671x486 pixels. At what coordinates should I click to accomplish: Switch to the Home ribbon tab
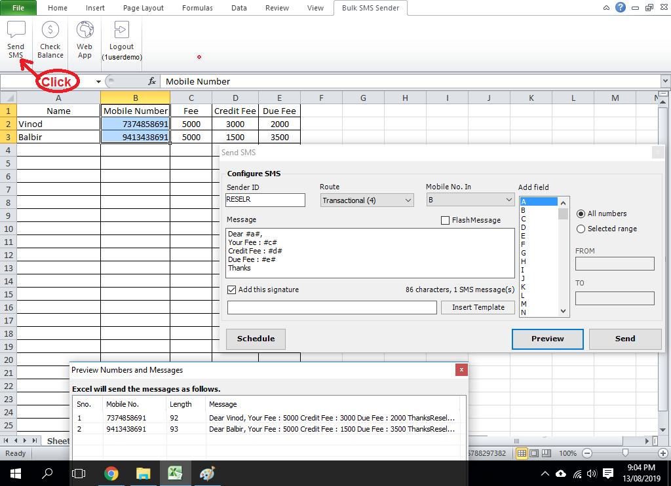pyautogui.click(x=58, y=8)
